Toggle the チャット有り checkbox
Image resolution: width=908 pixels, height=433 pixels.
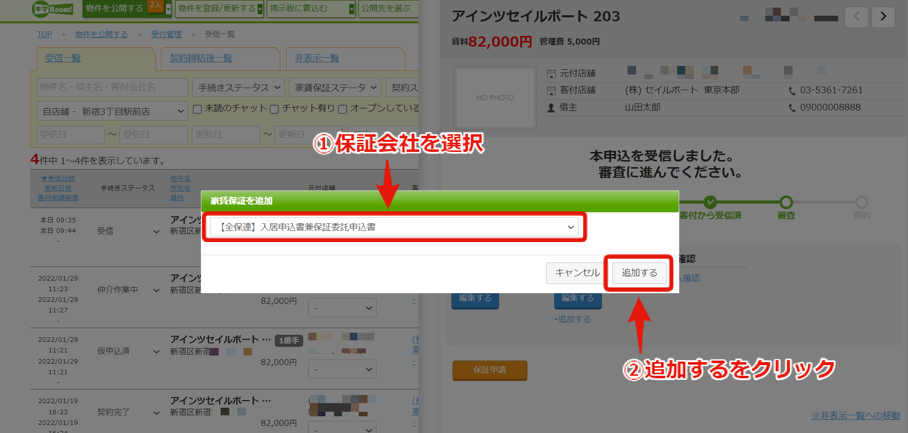coord(274,109)
